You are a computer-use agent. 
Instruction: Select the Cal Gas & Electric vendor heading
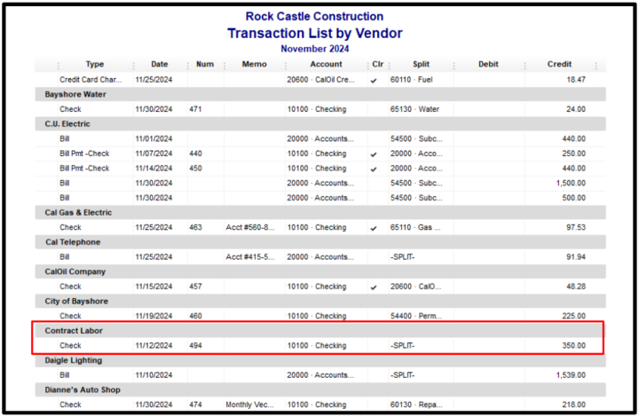[x=320, y=213]
